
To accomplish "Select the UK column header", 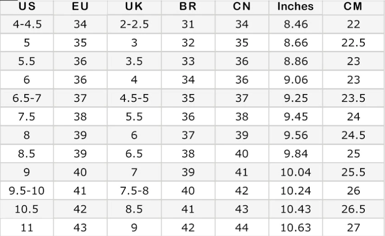I will pos(134,7).
